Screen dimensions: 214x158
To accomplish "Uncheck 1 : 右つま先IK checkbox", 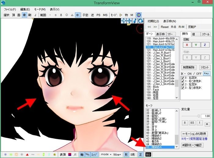I will click(183, 81).
